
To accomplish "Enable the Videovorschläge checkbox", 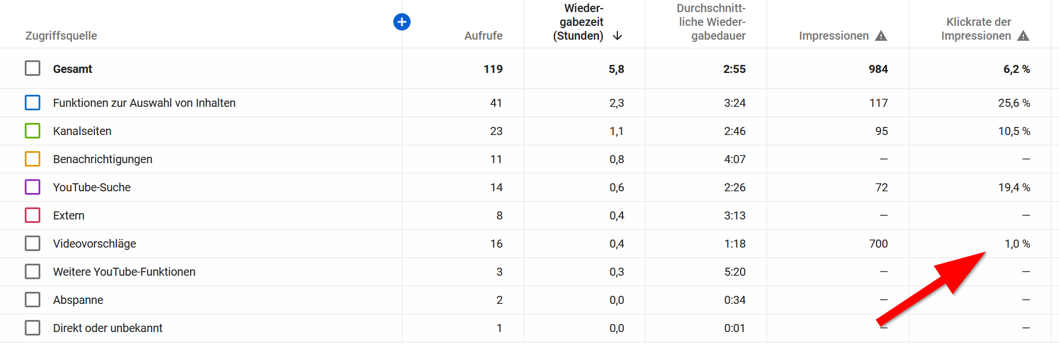I will (33, 243).
